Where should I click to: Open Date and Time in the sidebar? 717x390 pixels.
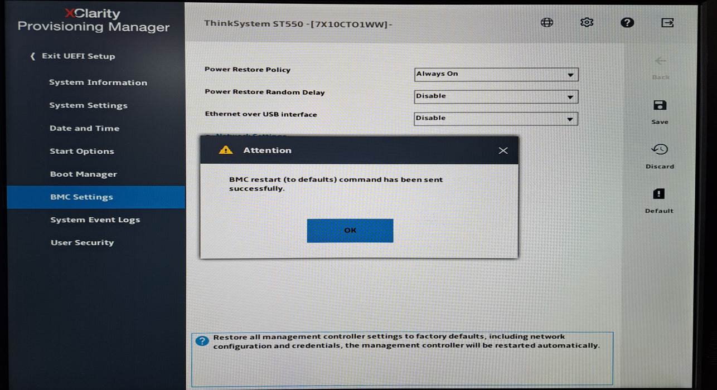(85, 128)
